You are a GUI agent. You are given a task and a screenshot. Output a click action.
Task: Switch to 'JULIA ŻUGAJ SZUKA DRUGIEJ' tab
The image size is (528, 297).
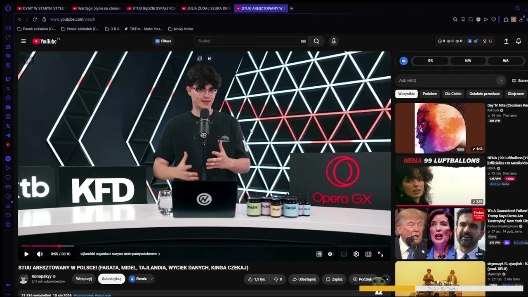coord(206,8)
